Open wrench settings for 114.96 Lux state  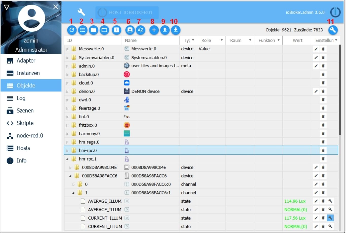click(x=330, y=201)
